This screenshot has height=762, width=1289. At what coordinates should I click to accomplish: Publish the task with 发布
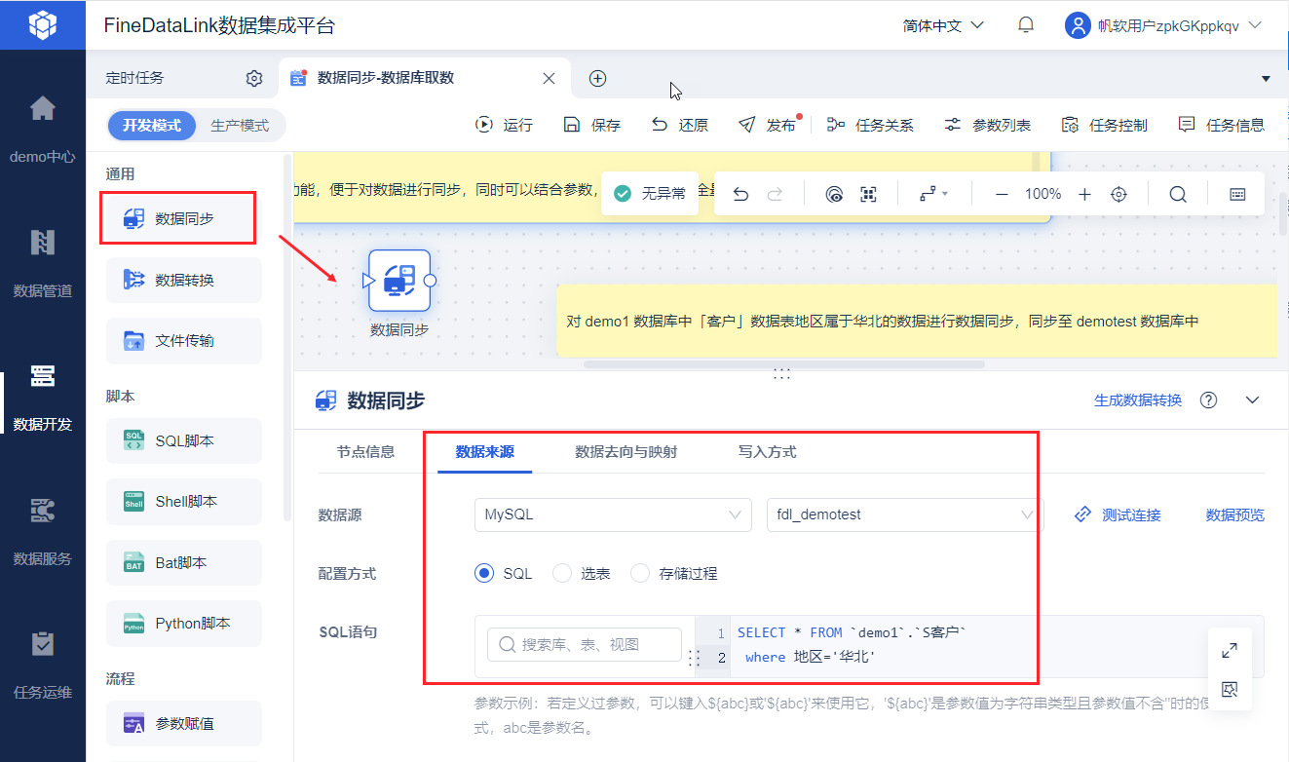768,125
